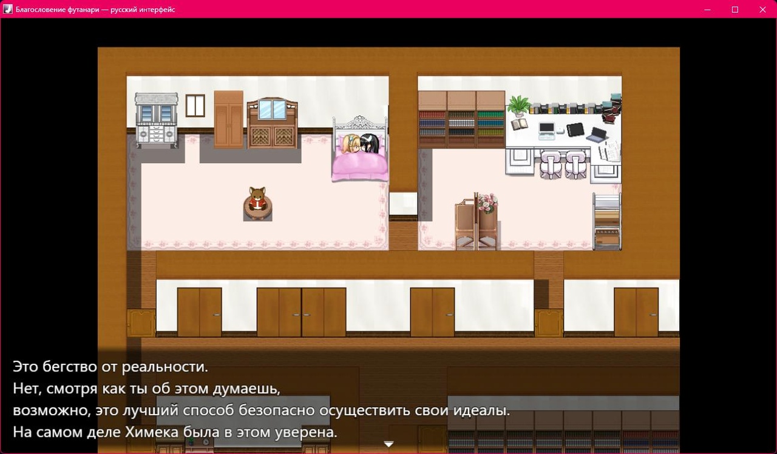Click the small hallway door on left
Screen dimensions: 777x454
141,323
